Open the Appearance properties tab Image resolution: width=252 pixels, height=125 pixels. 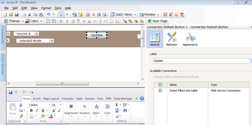pos(190,39)
